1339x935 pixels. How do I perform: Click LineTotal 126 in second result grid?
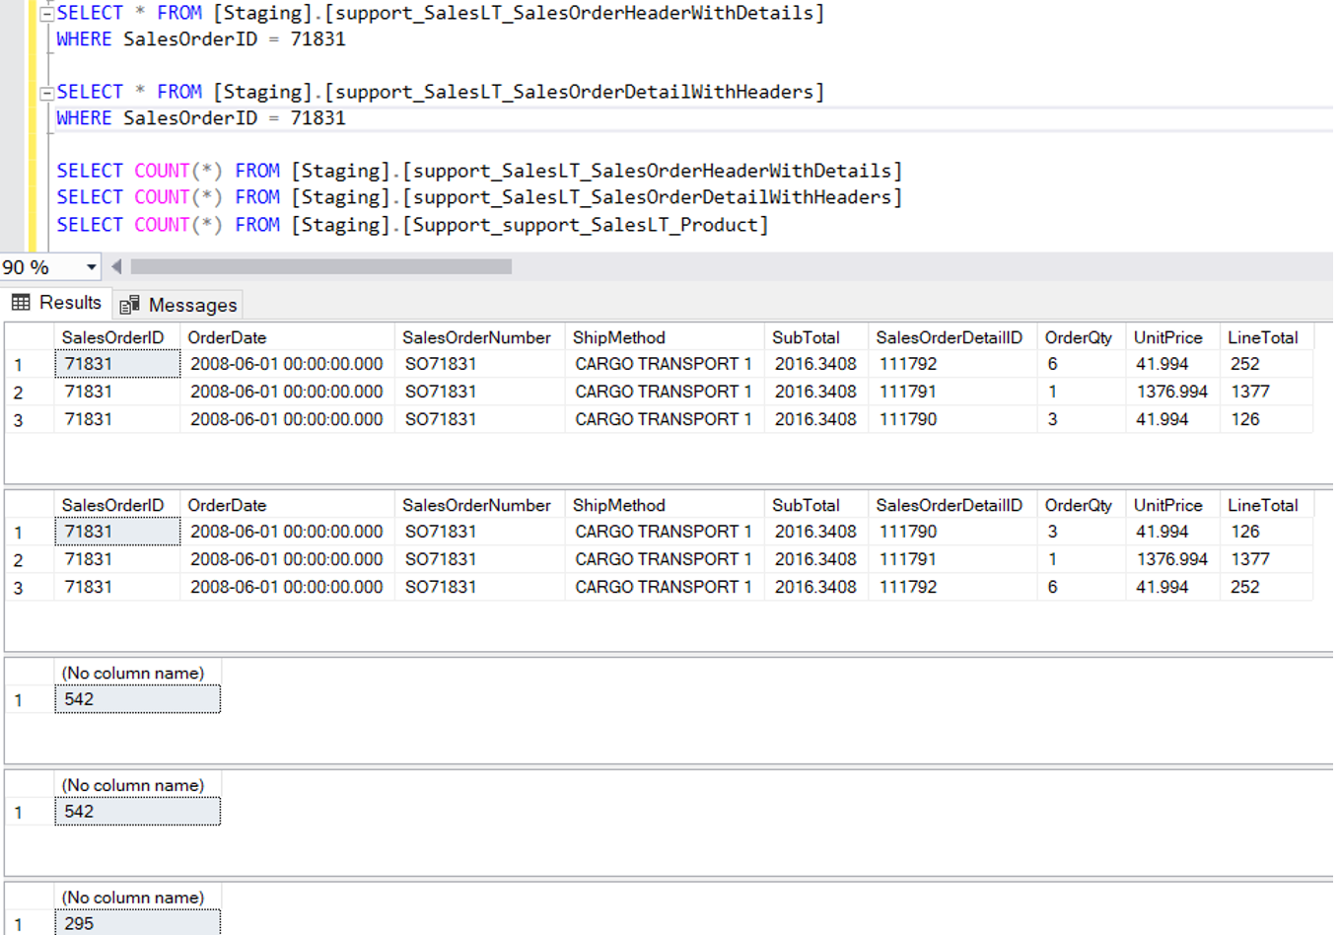coord(1266,532)
